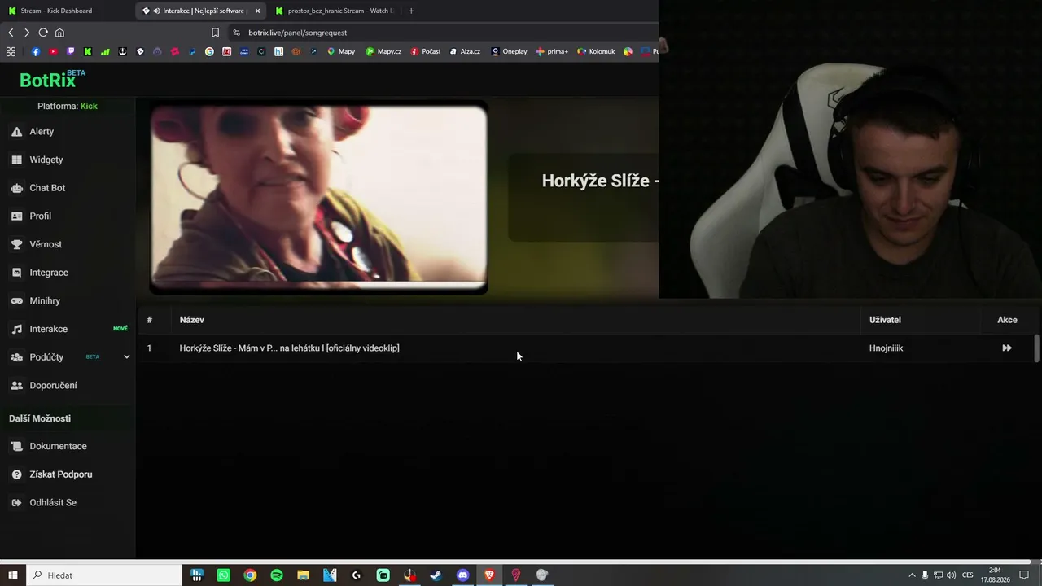
Task: Open Spotify from the taskbar
Action: point(277,575)
